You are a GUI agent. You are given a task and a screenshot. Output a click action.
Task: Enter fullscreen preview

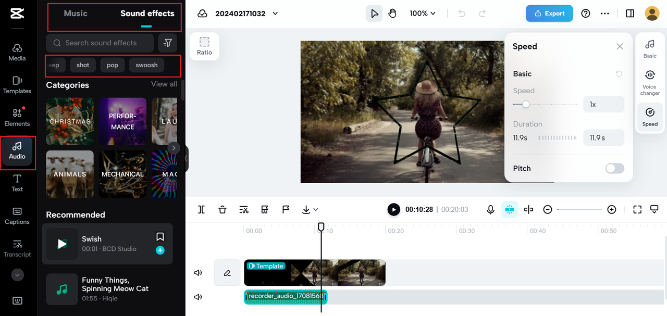click(x=637, y=209)
